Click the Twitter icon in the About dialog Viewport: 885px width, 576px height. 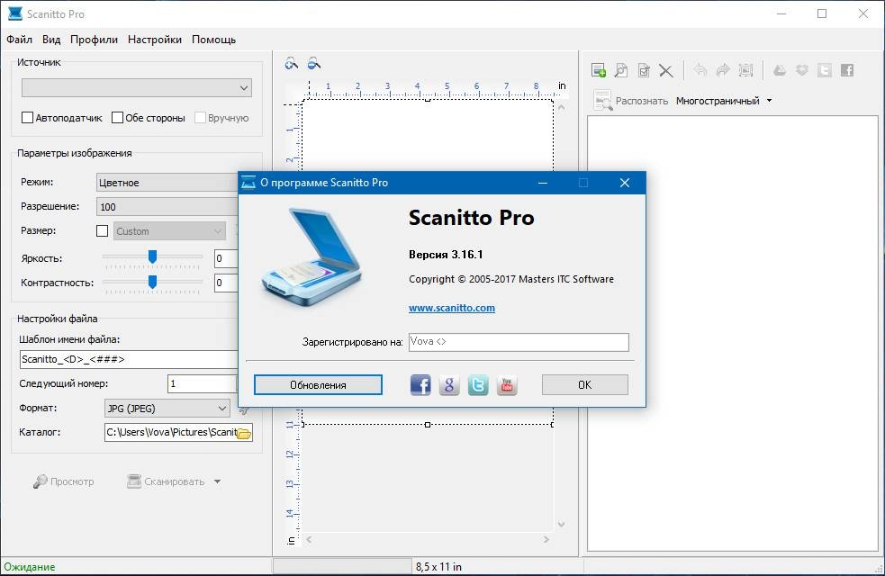tap(478, 385)
